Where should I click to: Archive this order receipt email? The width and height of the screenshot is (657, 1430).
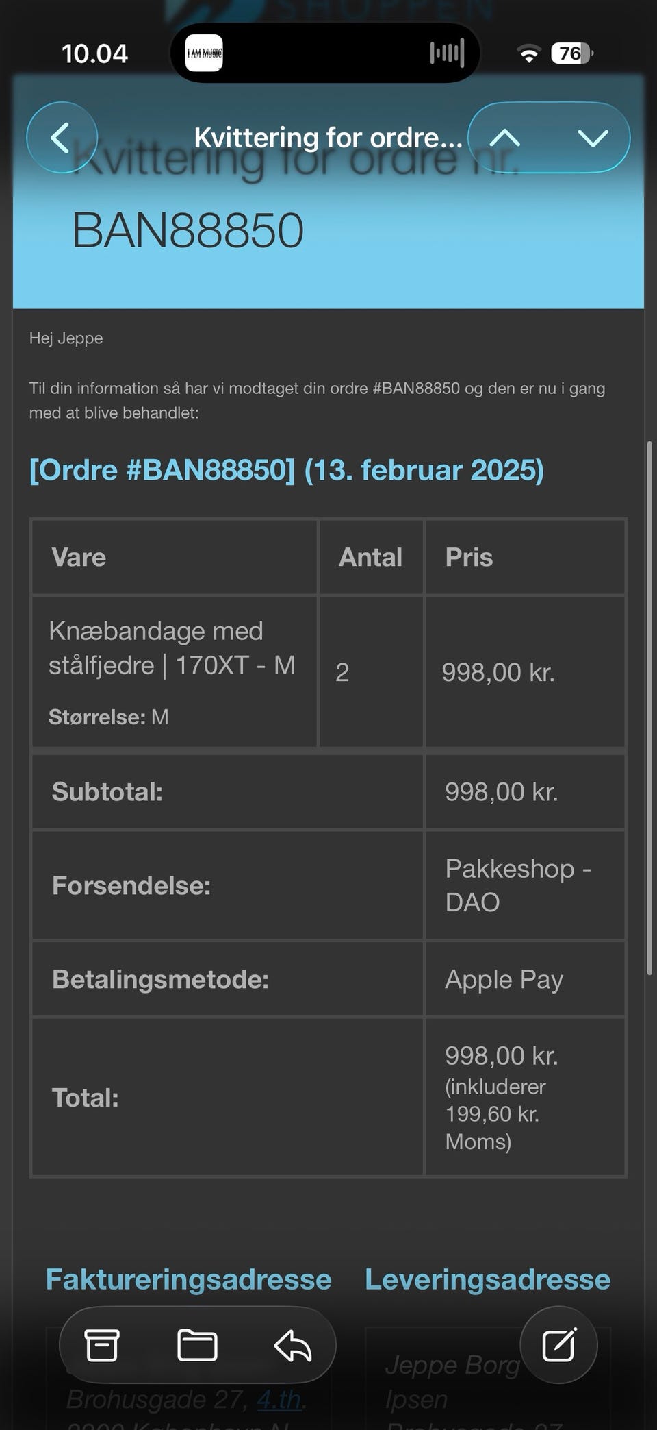click(x=102, y=1345)
